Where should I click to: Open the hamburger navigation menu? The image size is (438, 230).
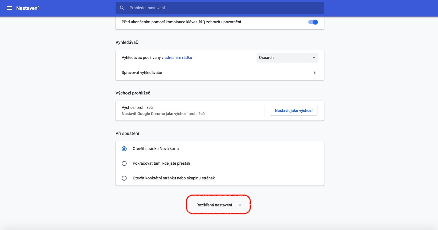10,8
